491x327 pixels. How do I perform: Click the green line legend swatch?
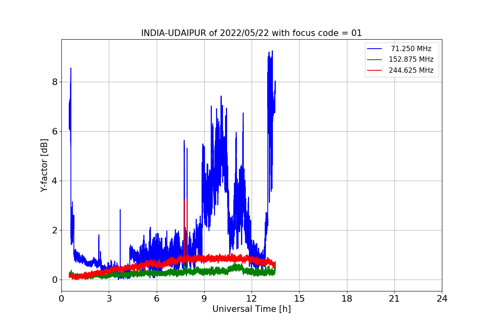click(375, 59)
